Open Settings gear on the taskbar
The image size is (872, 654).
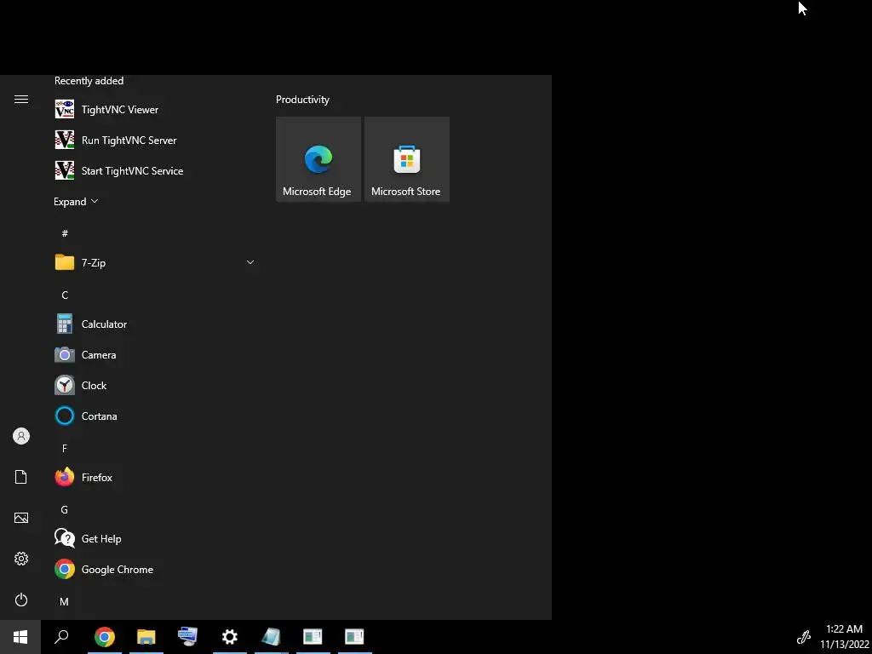click(230, 637)
